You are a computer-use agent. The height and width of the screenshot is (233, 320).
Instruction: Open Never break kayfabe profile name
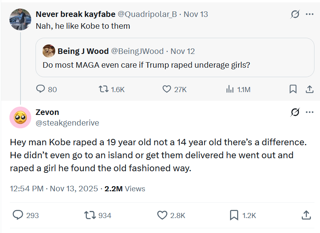[x=75, y=14]
